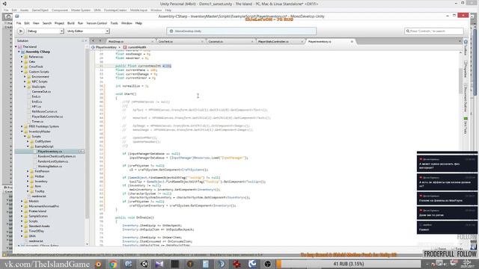Open the Unit Tests side pad
The height and width of the screenshot is (269, 479).
pyautogui.click(x=466, y=126)
